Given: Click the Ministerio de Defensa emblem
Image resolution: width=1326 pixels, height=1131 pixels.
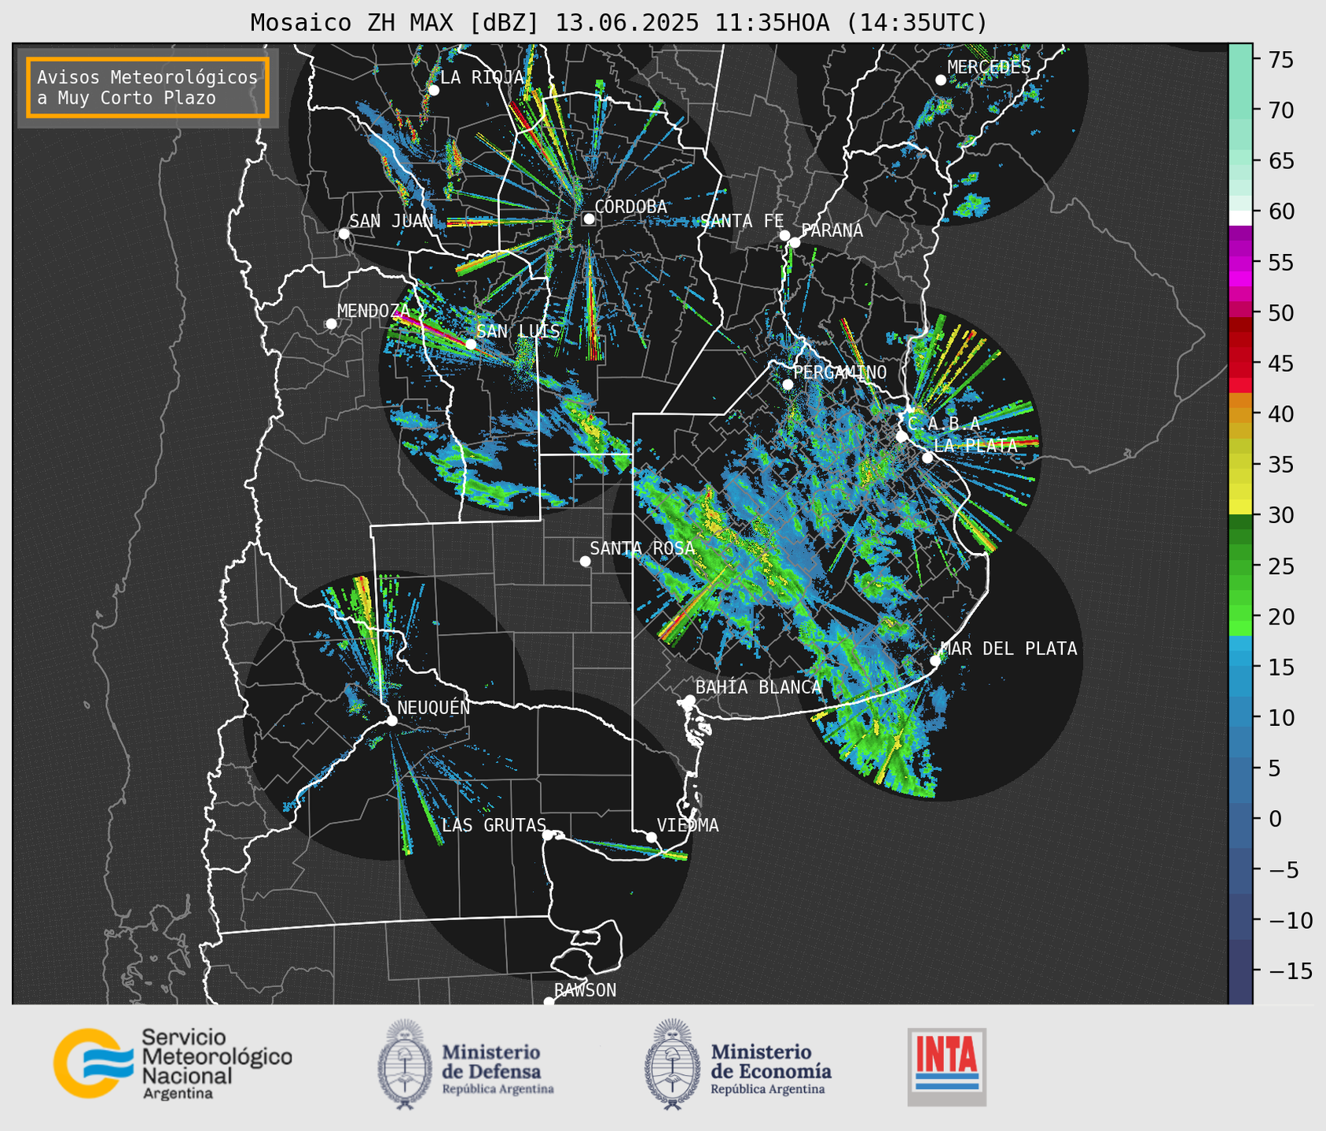Looking at the screenshot, I should tap(405, 1064).
